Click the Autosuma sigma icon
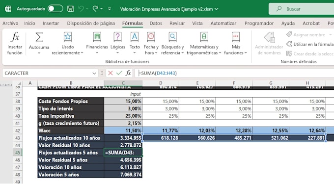 coord(39,37)
